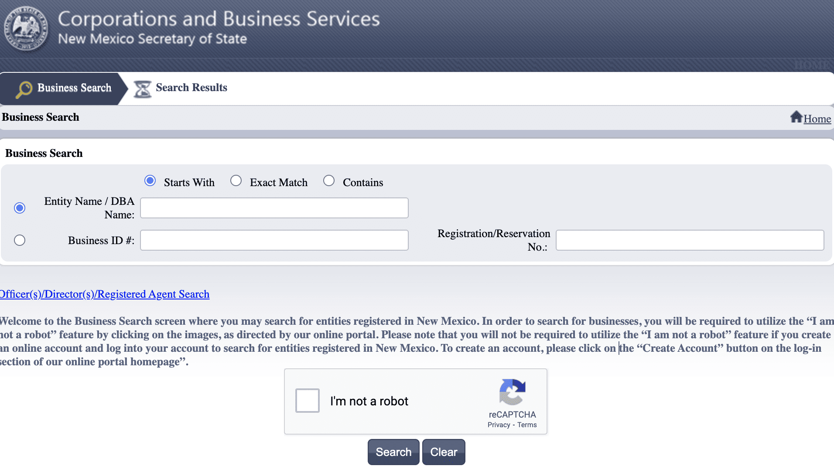This screenshot has width=834, height=476.
Task: Click the New Mexico state seal logo
Action: point(26,28)
